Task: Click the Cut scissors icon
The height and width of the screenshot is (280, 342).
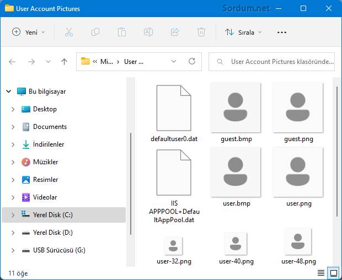Action: pos(69,33)
